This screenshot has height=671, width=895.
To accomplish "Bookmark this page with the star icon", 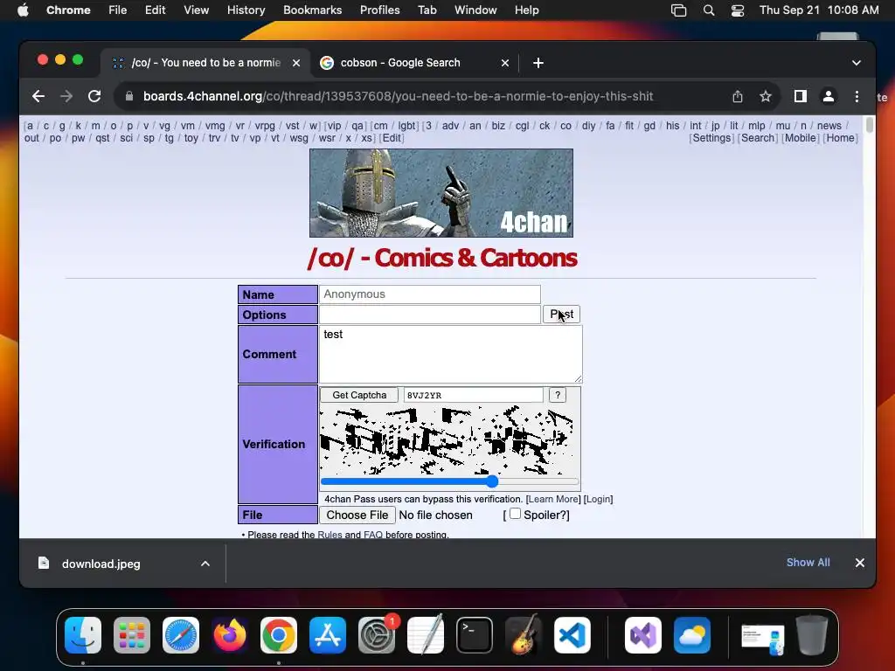I will coord(766,96).
